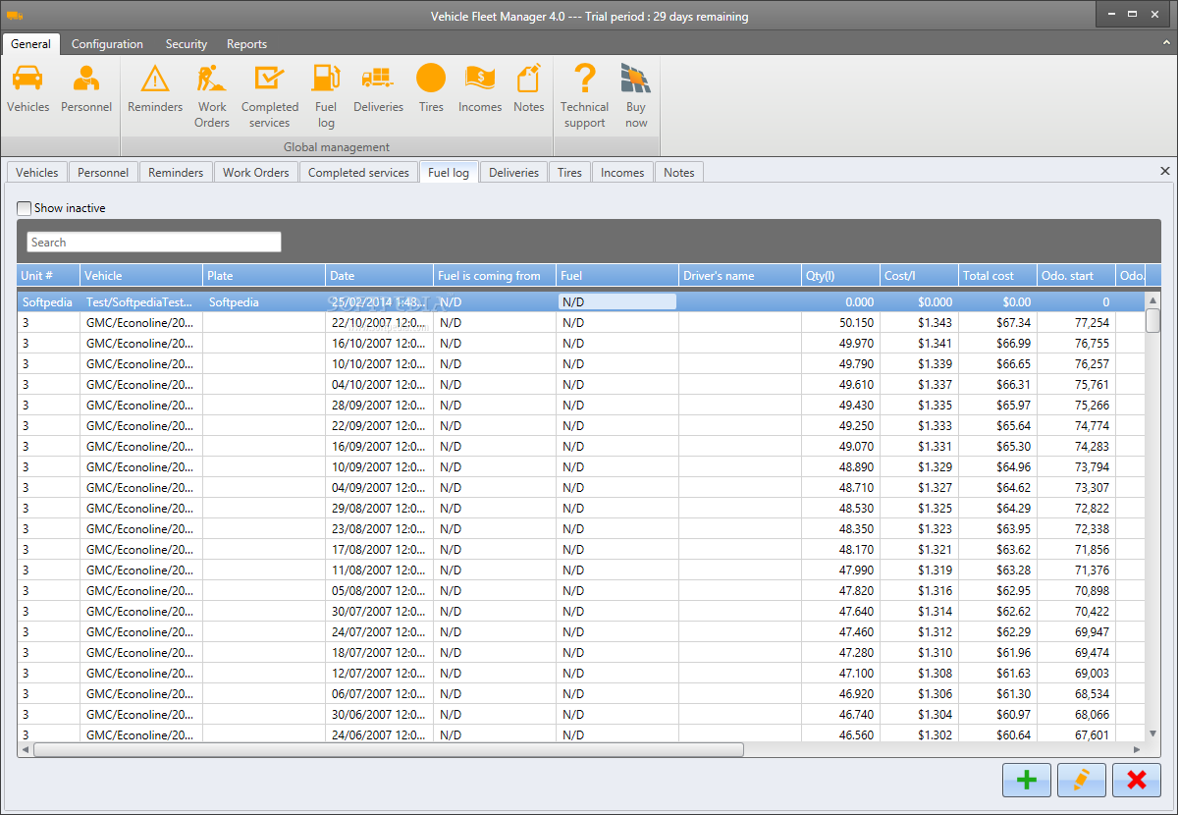Select the Notes document tab
This screenshot has width=1178, height=815.
679,173
